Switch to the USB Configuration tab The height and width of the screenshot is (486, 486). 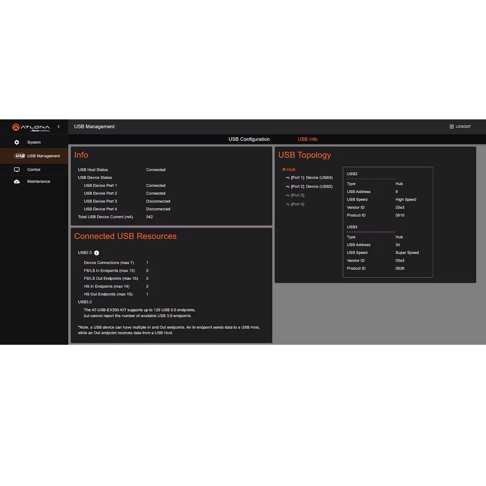[x=249, y=139]
